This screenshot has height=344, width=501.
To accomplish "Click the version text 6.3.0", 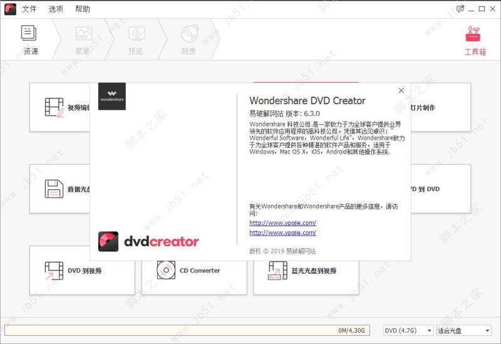I will click(312, 113).
